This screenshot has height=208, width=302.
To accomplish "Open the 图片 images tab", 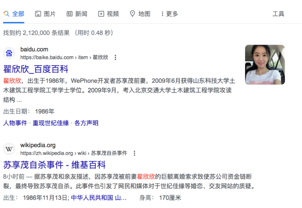I will coord(45,14).
